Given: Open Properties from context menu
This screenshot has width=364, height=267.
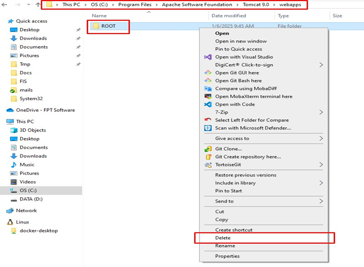Looking at the screenshot, I should coord(264,256).
